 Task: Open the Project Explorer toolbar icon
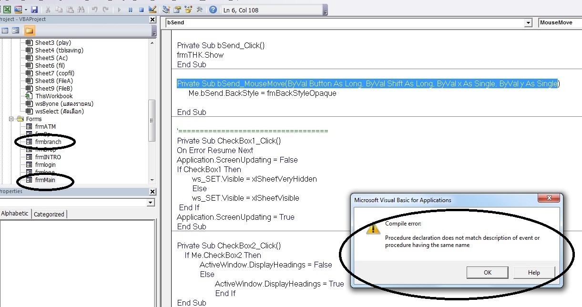(x=166, y=10)
